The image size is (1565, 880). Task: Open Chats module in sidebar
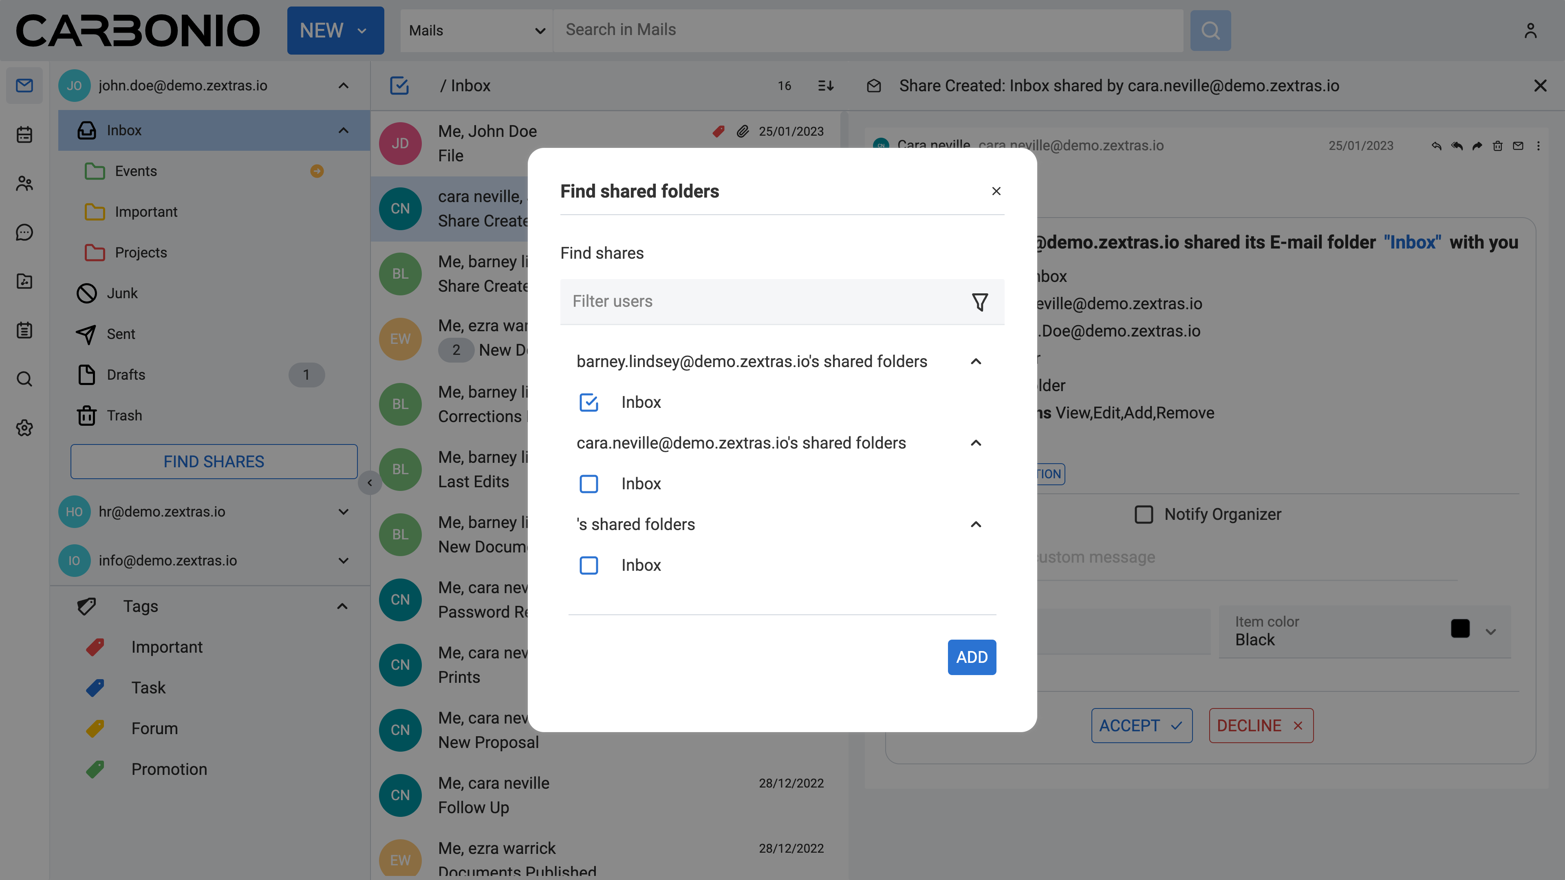coord(24,232)
